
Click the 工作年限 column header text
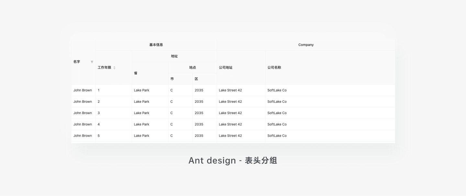104,68
